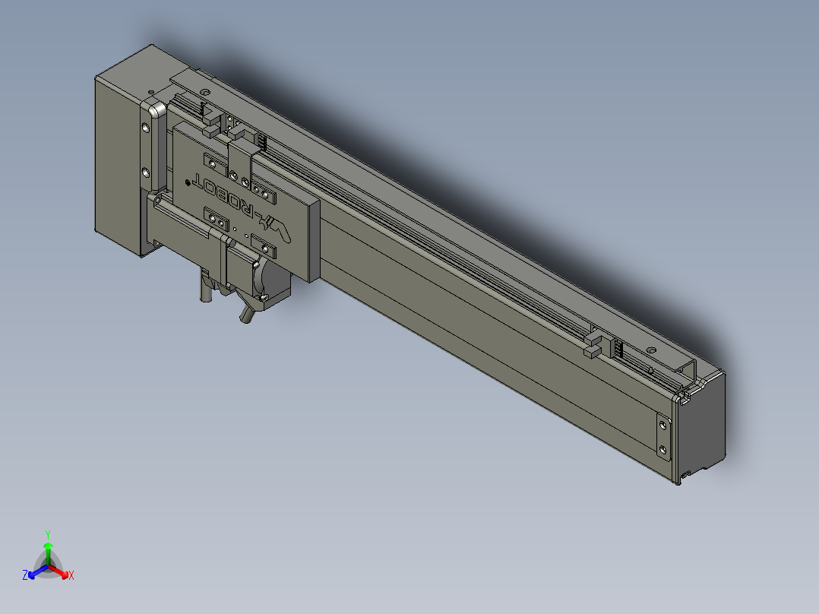Pick the two-hole mounting plate beside the end cap
Viewport: 819px width, 614px height.
[x=663, y=437]
